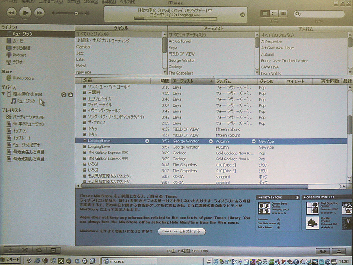Click the search field
This screenshot has width=353, height=265.
pos(319,14)
